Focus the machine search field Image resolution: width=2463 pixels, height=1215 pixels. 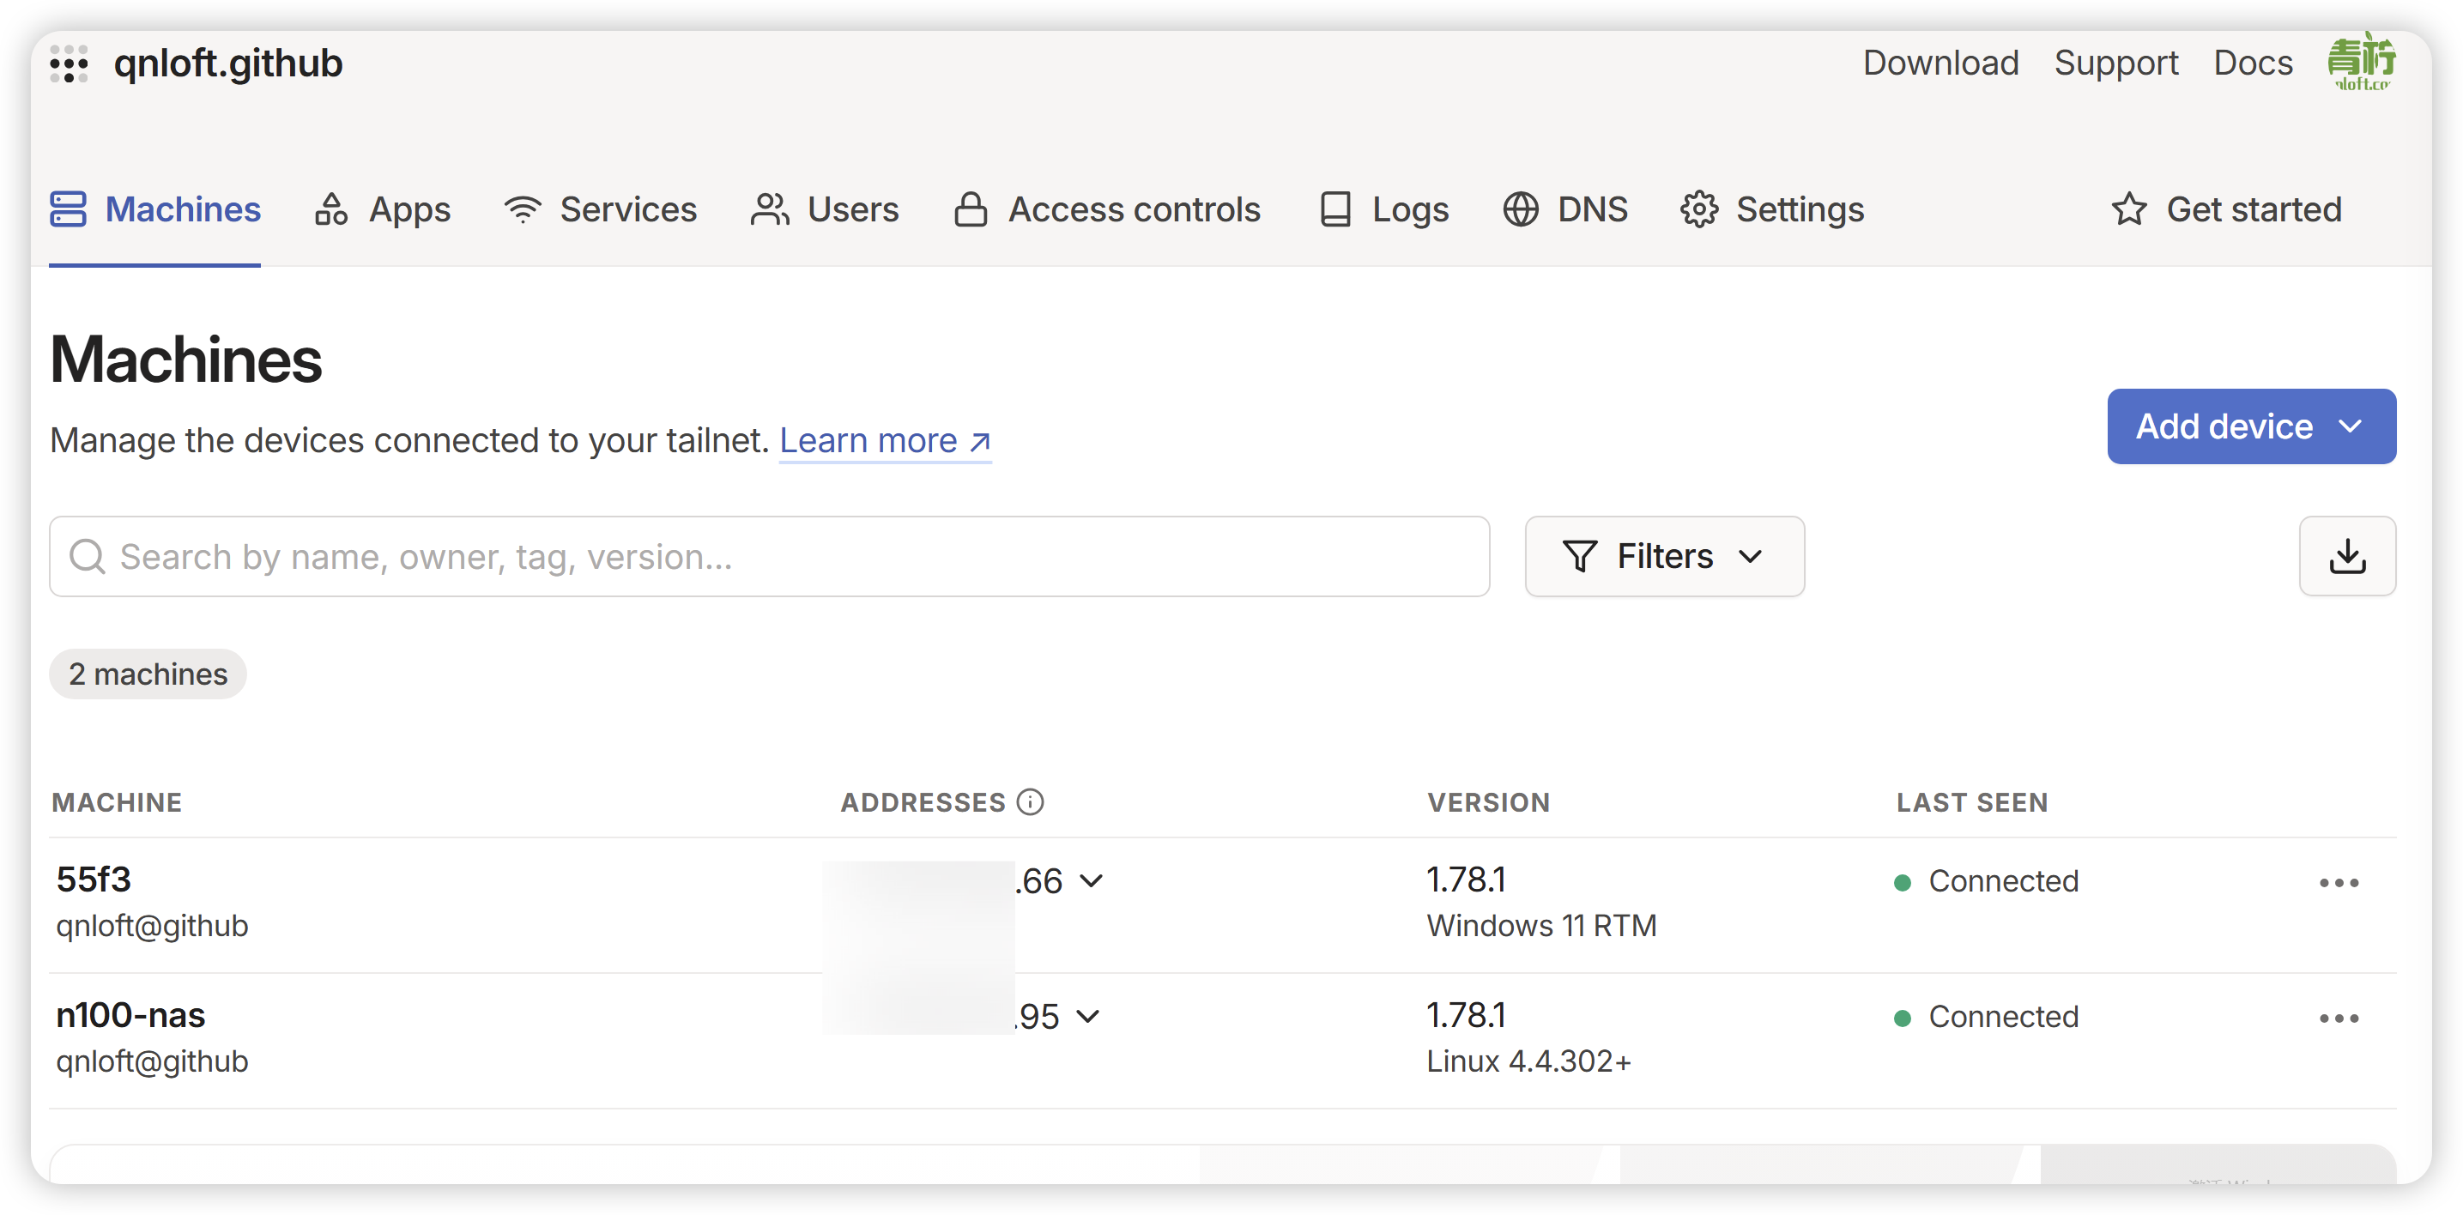click(769, 556)
